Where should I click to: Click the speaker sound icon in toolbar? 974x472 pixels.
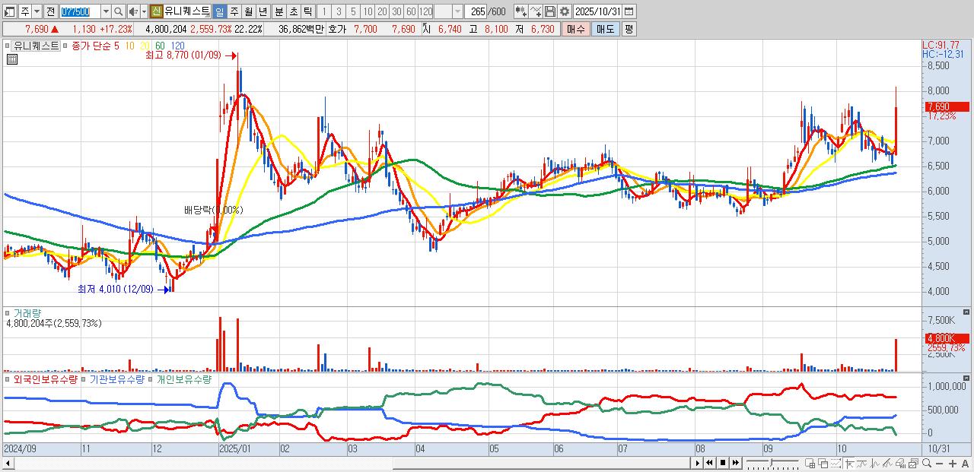pyautogui.click(x=134, y=11)
